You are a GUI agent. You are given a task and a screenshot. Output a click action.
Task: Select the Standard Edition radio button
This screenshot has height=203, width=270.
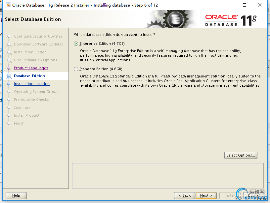76,69
